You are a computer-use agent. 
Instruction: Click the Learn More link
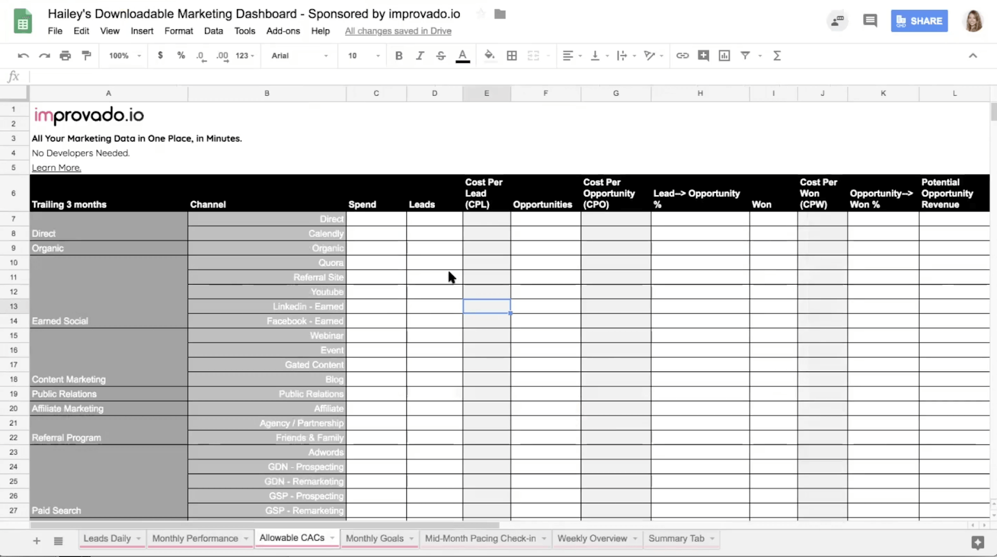coord(57,168)
